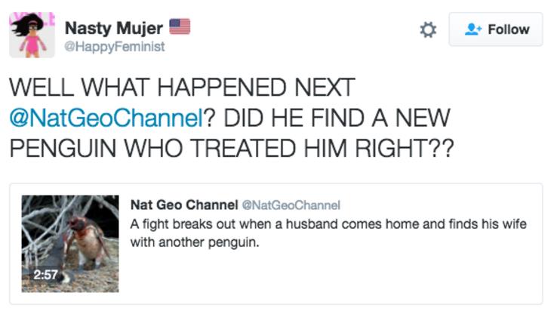
Task: Click the gear settings icon
Action: 428,29
